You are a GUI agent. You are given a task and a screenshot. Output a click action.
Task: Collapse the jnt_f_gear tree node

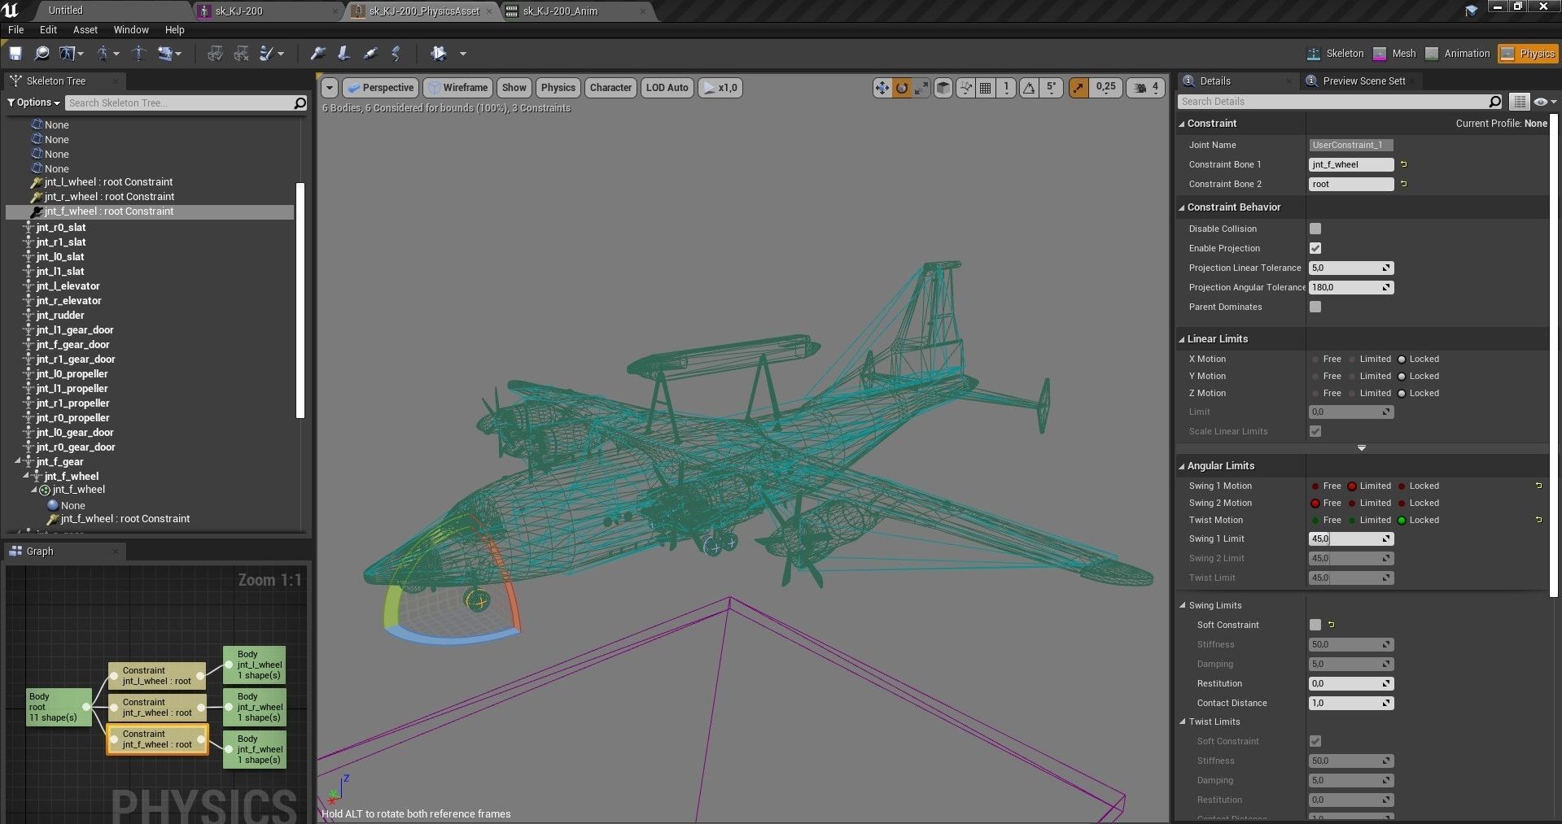coord(18,461)
